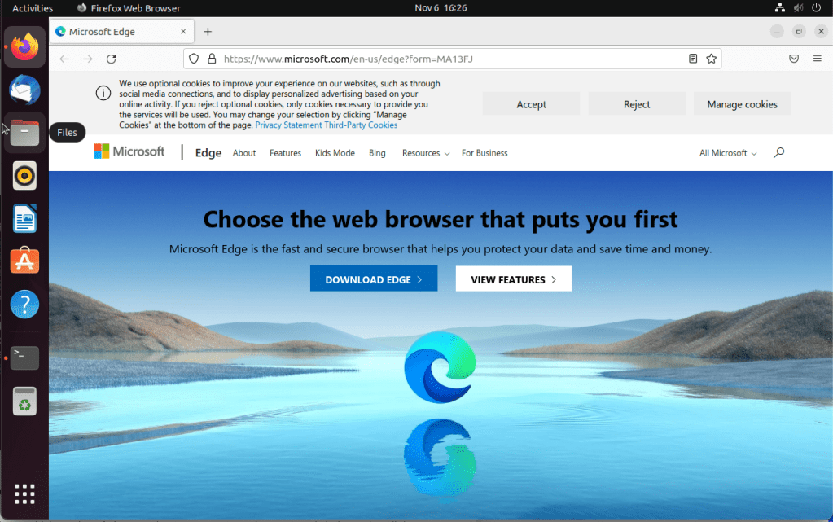The width and height of the screenshot is (833, 522).
Task: Bookmark this page with the star icon
Action: [x=711, y=59]
